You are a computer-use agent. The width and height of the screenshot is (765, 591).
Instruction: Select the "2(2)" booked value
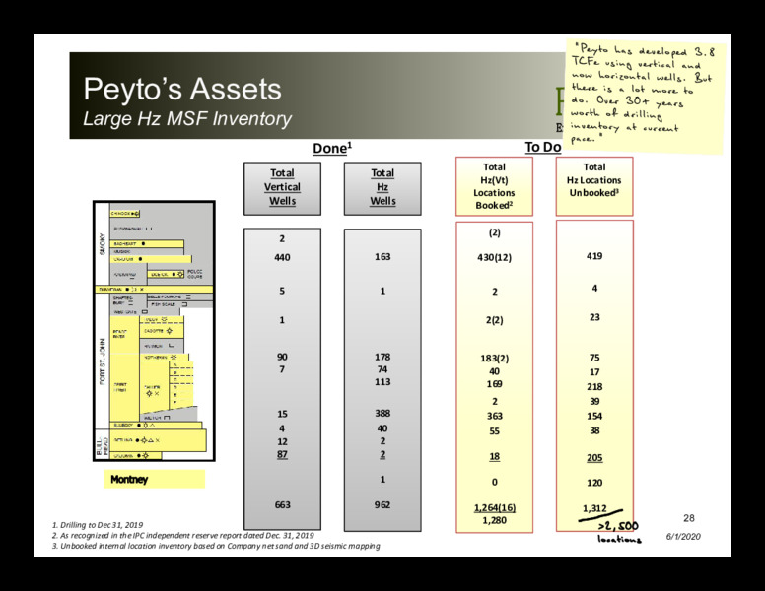[x=494, y=320]
